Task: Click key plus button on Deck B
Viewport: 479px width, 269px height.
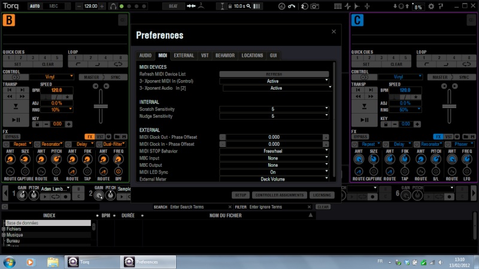Action: coord(69,124)
